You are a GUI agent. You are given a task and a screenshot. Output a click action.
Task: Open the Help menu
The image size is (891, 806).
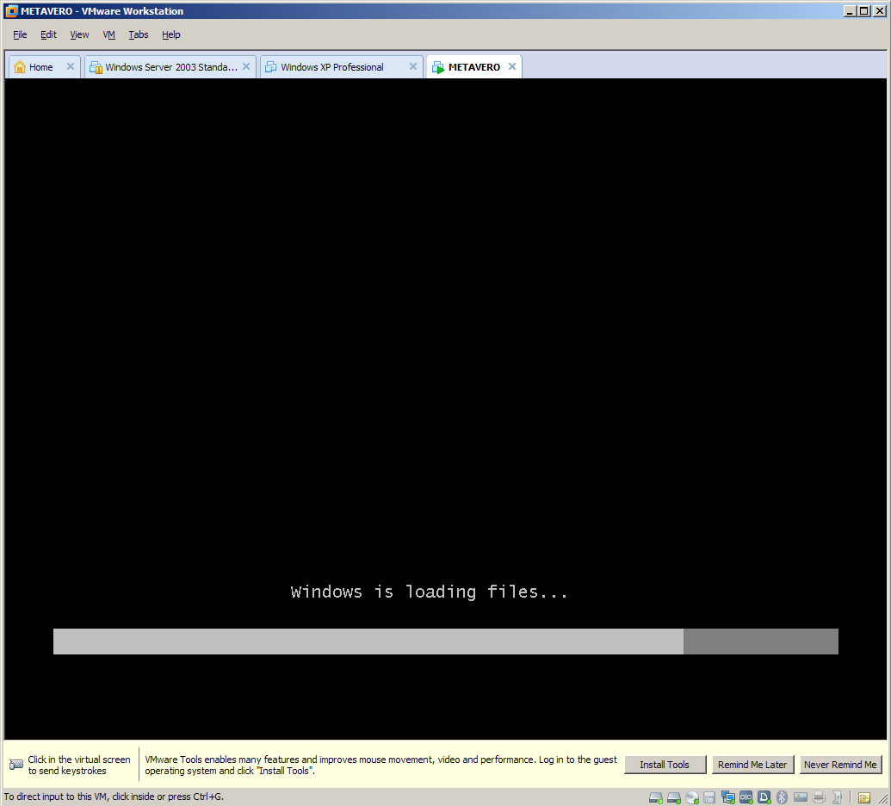171,34
